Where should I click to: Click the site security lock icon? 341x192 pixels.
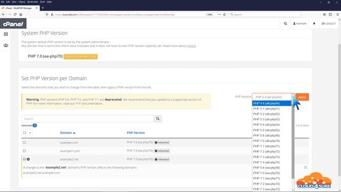click(52, 14)
